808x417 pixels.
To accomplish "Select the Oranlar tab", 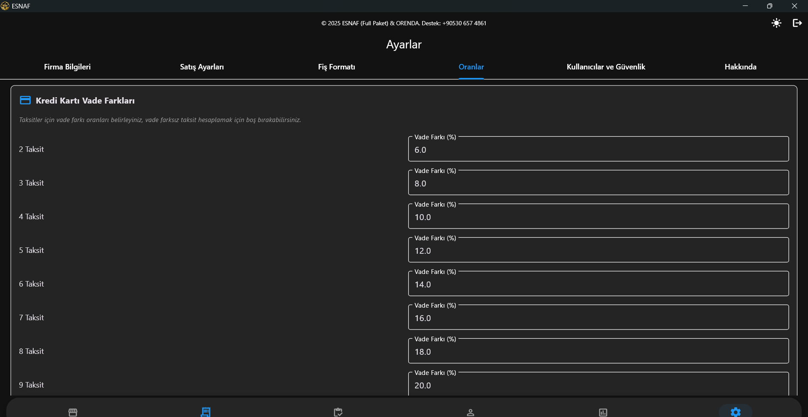I will pyautogui.click(x=471, y=67).
